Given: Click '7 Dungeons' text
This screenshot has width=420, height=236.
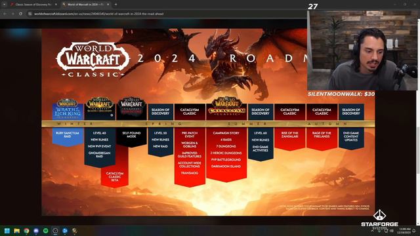Looking at the screenshot, I should 226,146.
